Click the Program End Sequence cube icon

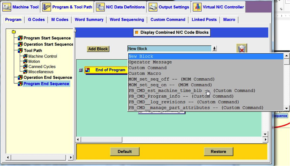[x=20, y=84]
